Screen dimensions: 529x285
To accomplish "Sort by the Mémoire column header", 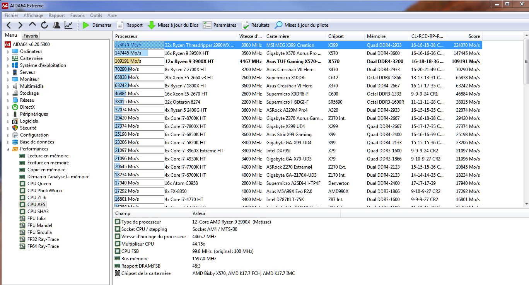I will tap(387, 36).
